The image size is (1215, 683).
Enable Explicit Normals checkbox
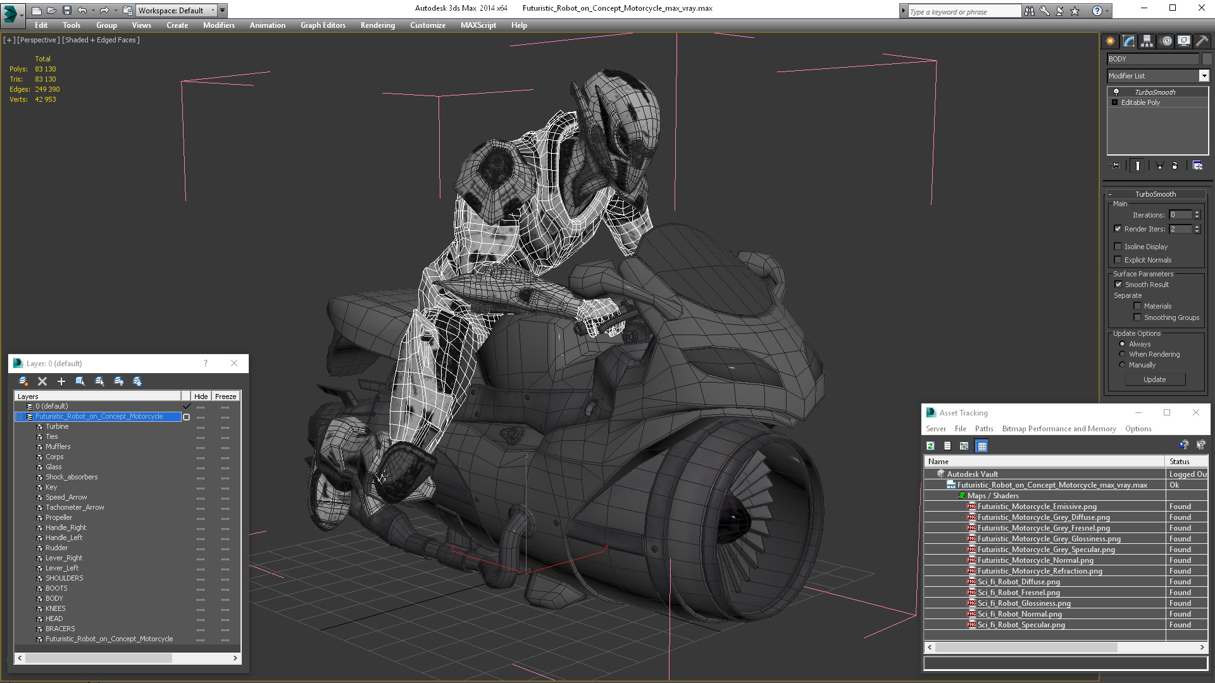coord(1118,260)
